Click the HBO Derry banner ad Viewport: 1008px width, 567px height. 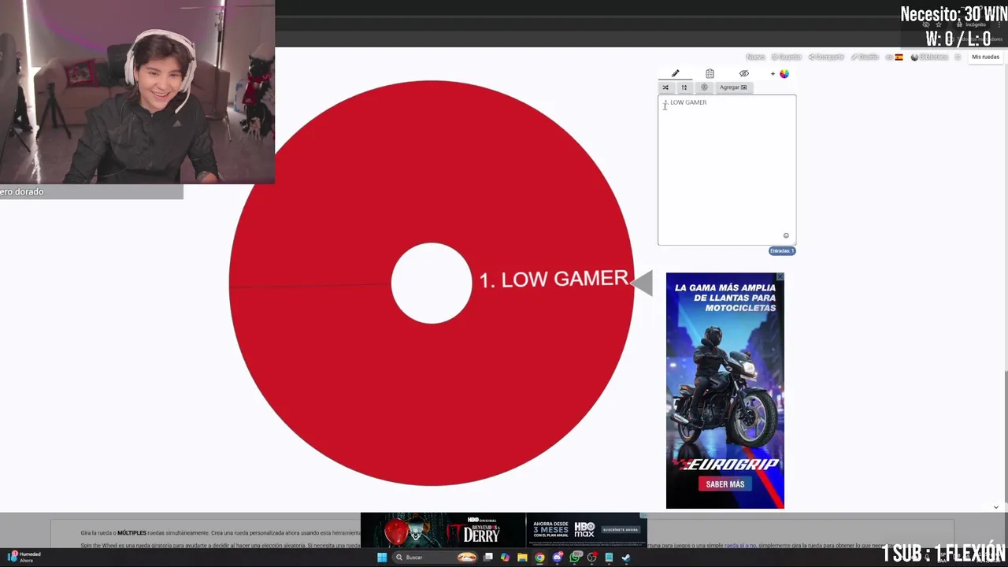(x=443, y=532)
